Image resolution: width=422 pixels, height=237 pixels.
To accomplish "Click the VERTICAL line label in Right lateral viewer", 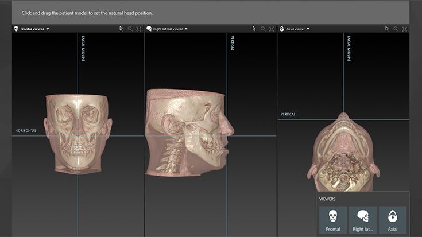I will pyautogui.click(x=233, y=43).
